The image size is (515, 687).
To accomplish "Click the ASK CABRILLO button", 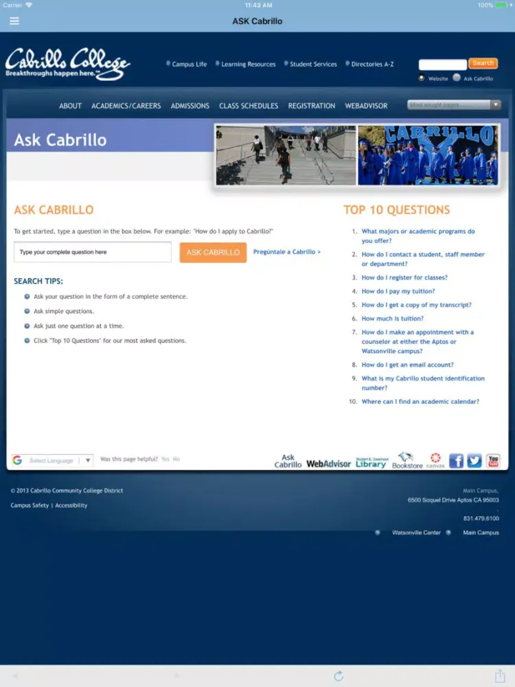I will point(213,252).
